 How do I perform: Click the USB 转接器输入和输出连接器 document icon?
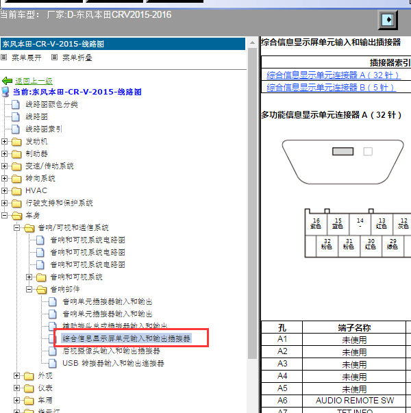point(53,363)
